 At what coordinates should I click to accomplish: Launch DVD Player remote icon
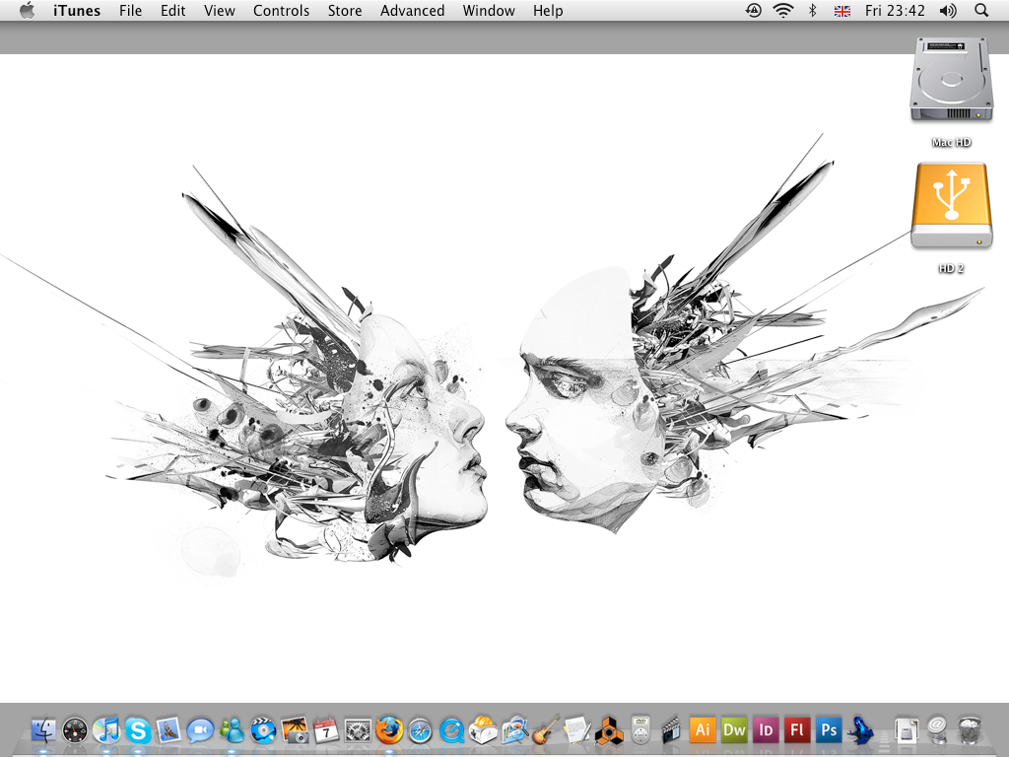coord(640,730)
